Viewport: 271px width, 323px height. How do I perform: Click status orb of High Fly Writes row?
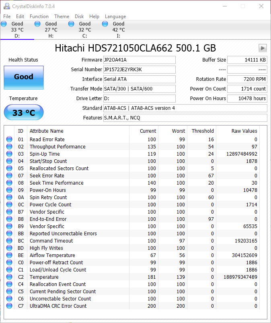pos(9,248)
